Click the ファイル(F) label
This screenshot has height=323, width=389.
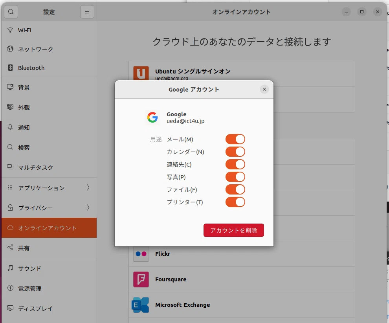(182, 189)
